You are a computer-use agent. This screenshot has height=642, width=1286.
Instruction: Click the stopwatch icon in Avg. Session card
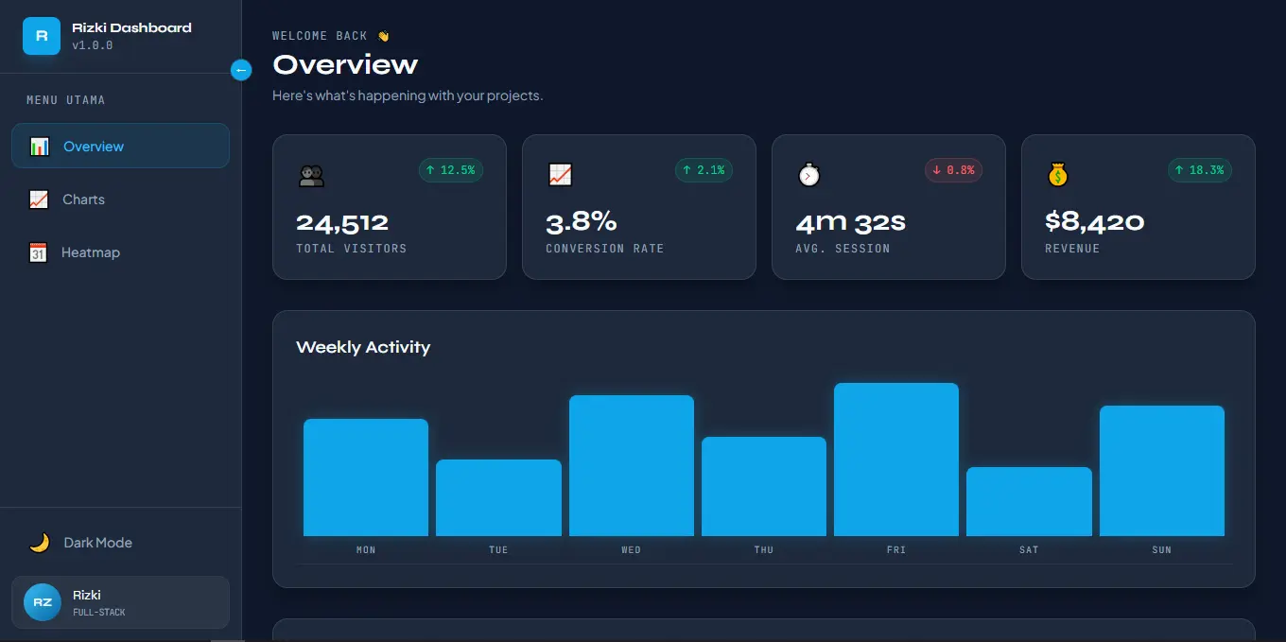(x=808, y=175)
